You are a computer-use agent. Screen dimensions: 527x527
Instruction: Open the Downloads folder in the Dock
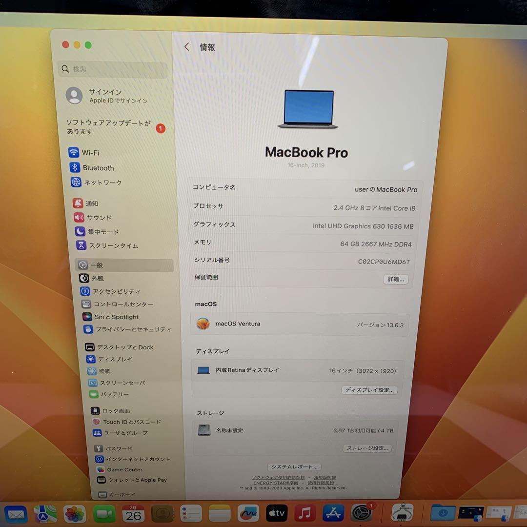click(x=443, y=513)
